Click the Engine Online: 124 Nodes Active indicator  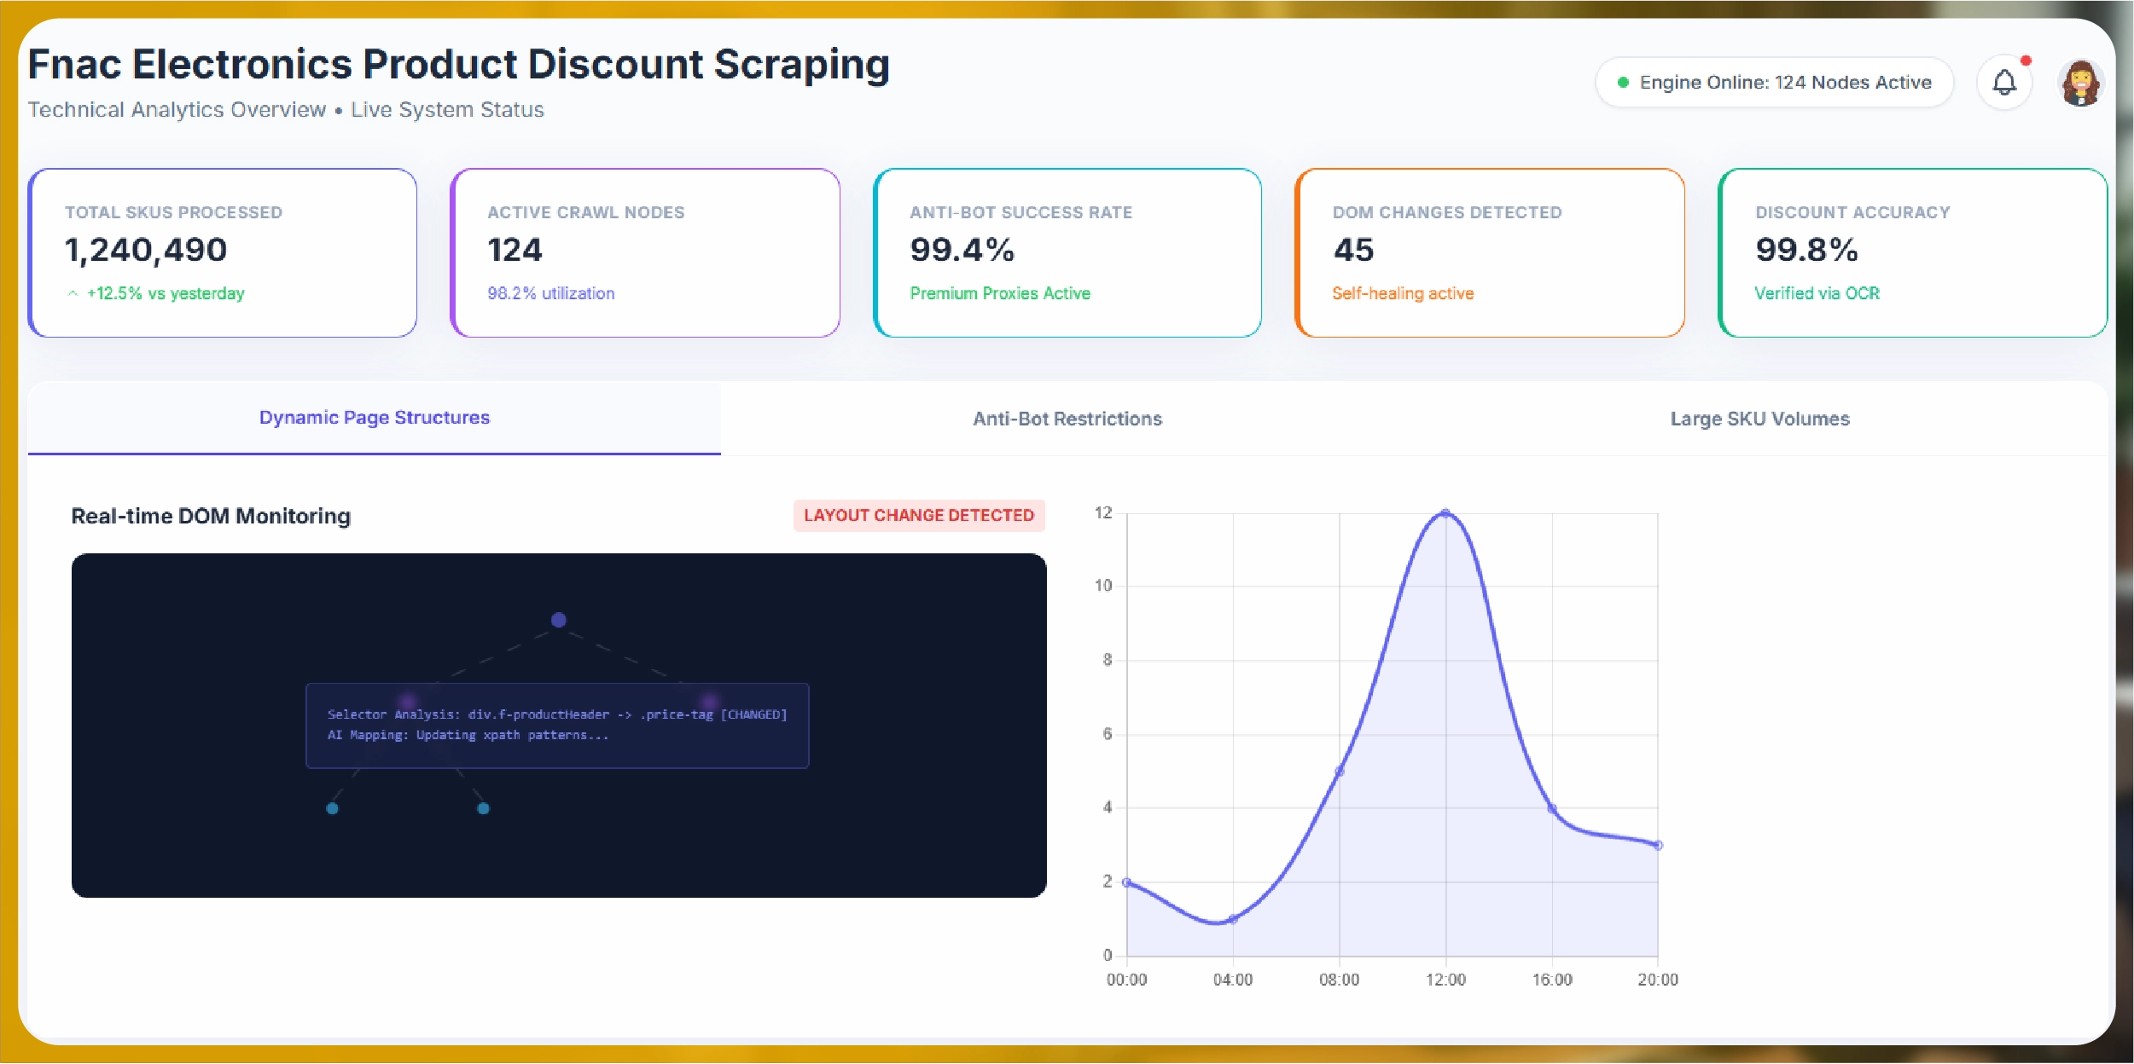[1775, 82]
